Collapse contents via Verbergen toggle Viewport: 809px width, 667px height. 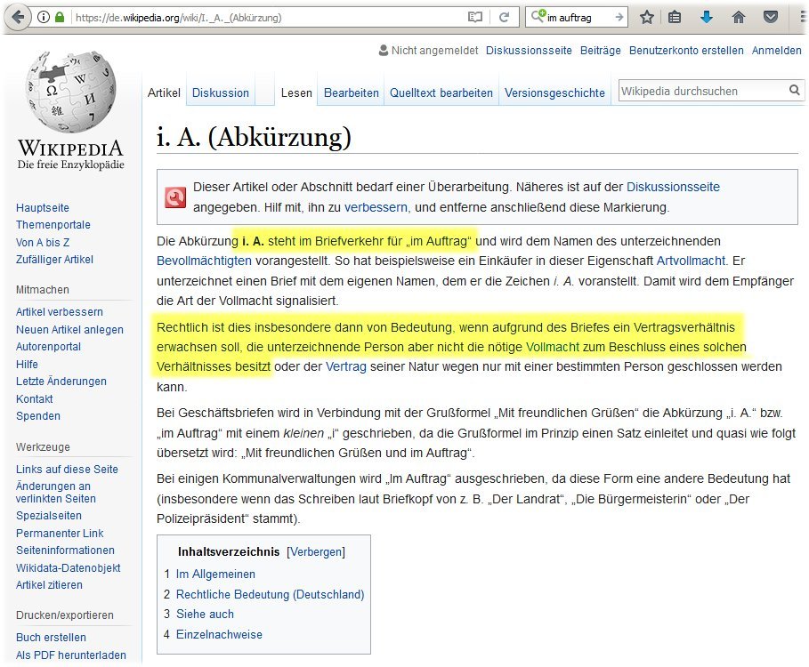pyautogui.click(x=316, y=552)
